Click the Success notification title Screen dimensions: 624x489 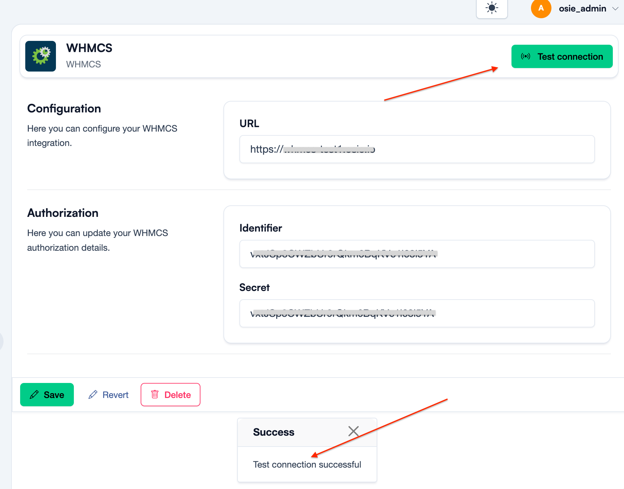point(274,432)
